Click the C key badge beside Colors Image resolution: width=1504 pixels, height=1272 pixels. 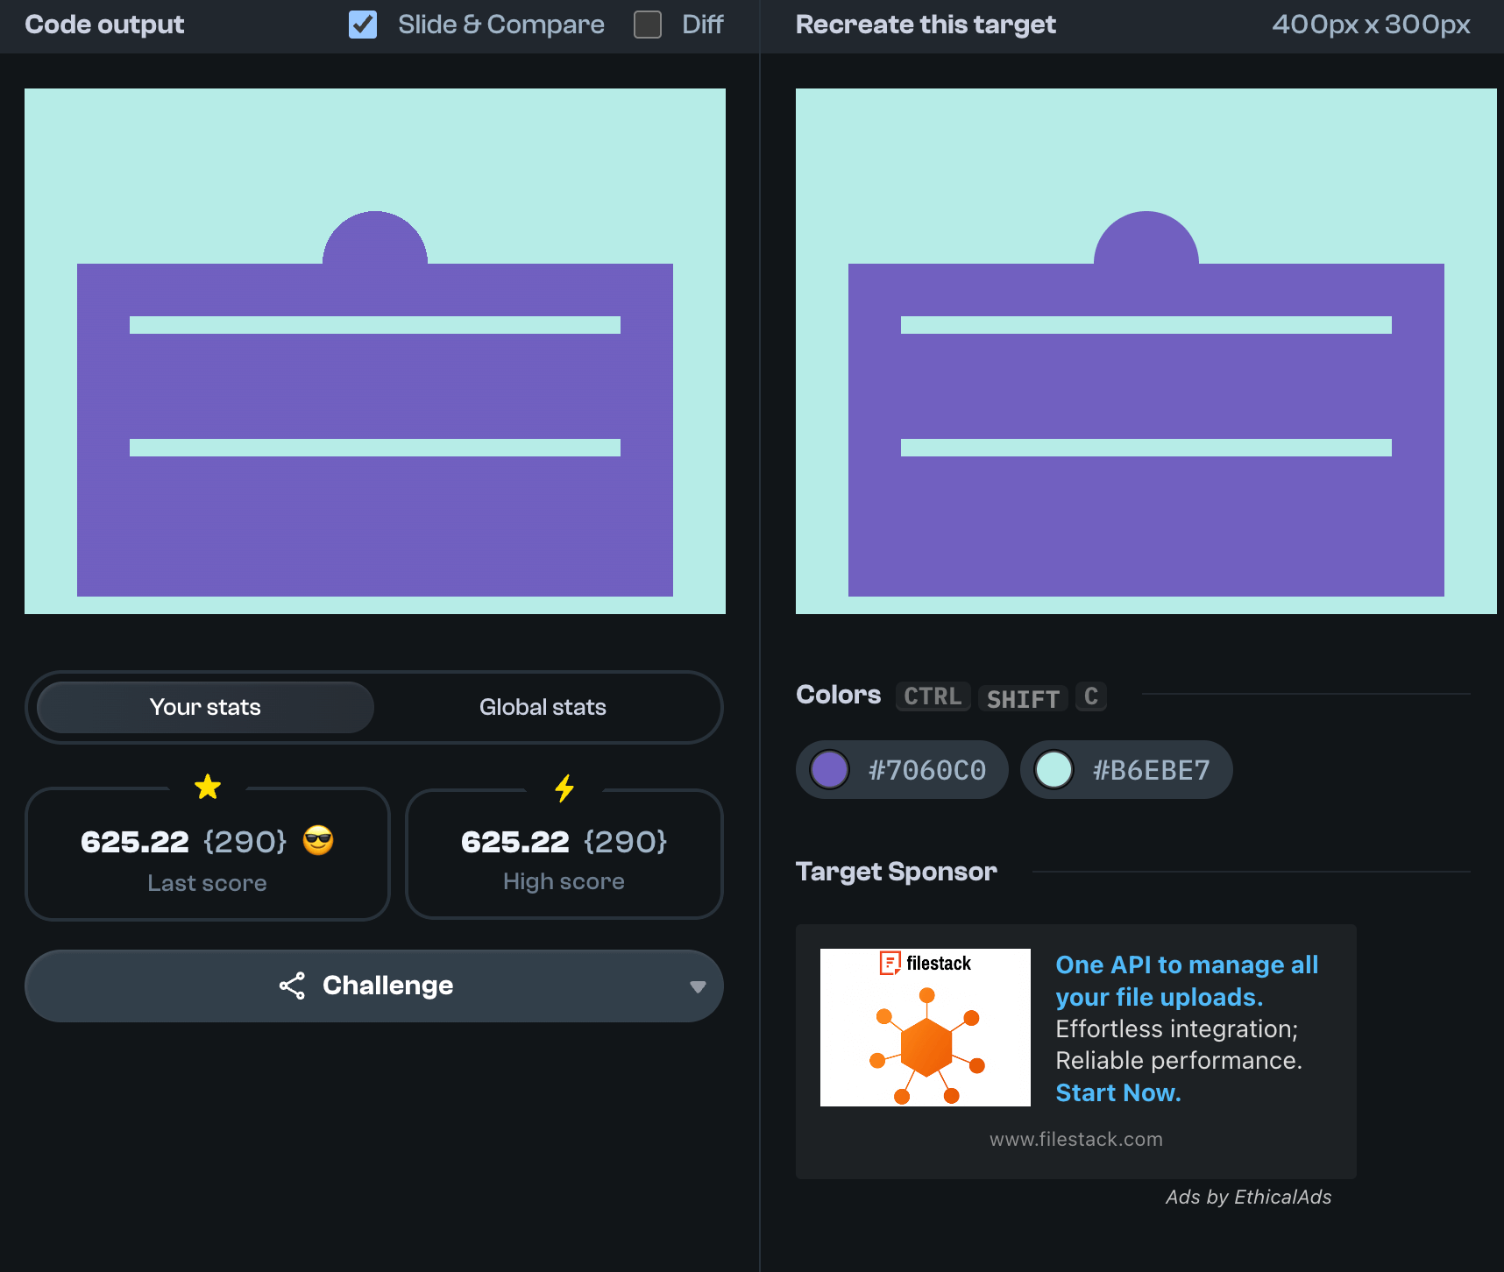[x=1090, y=696]
